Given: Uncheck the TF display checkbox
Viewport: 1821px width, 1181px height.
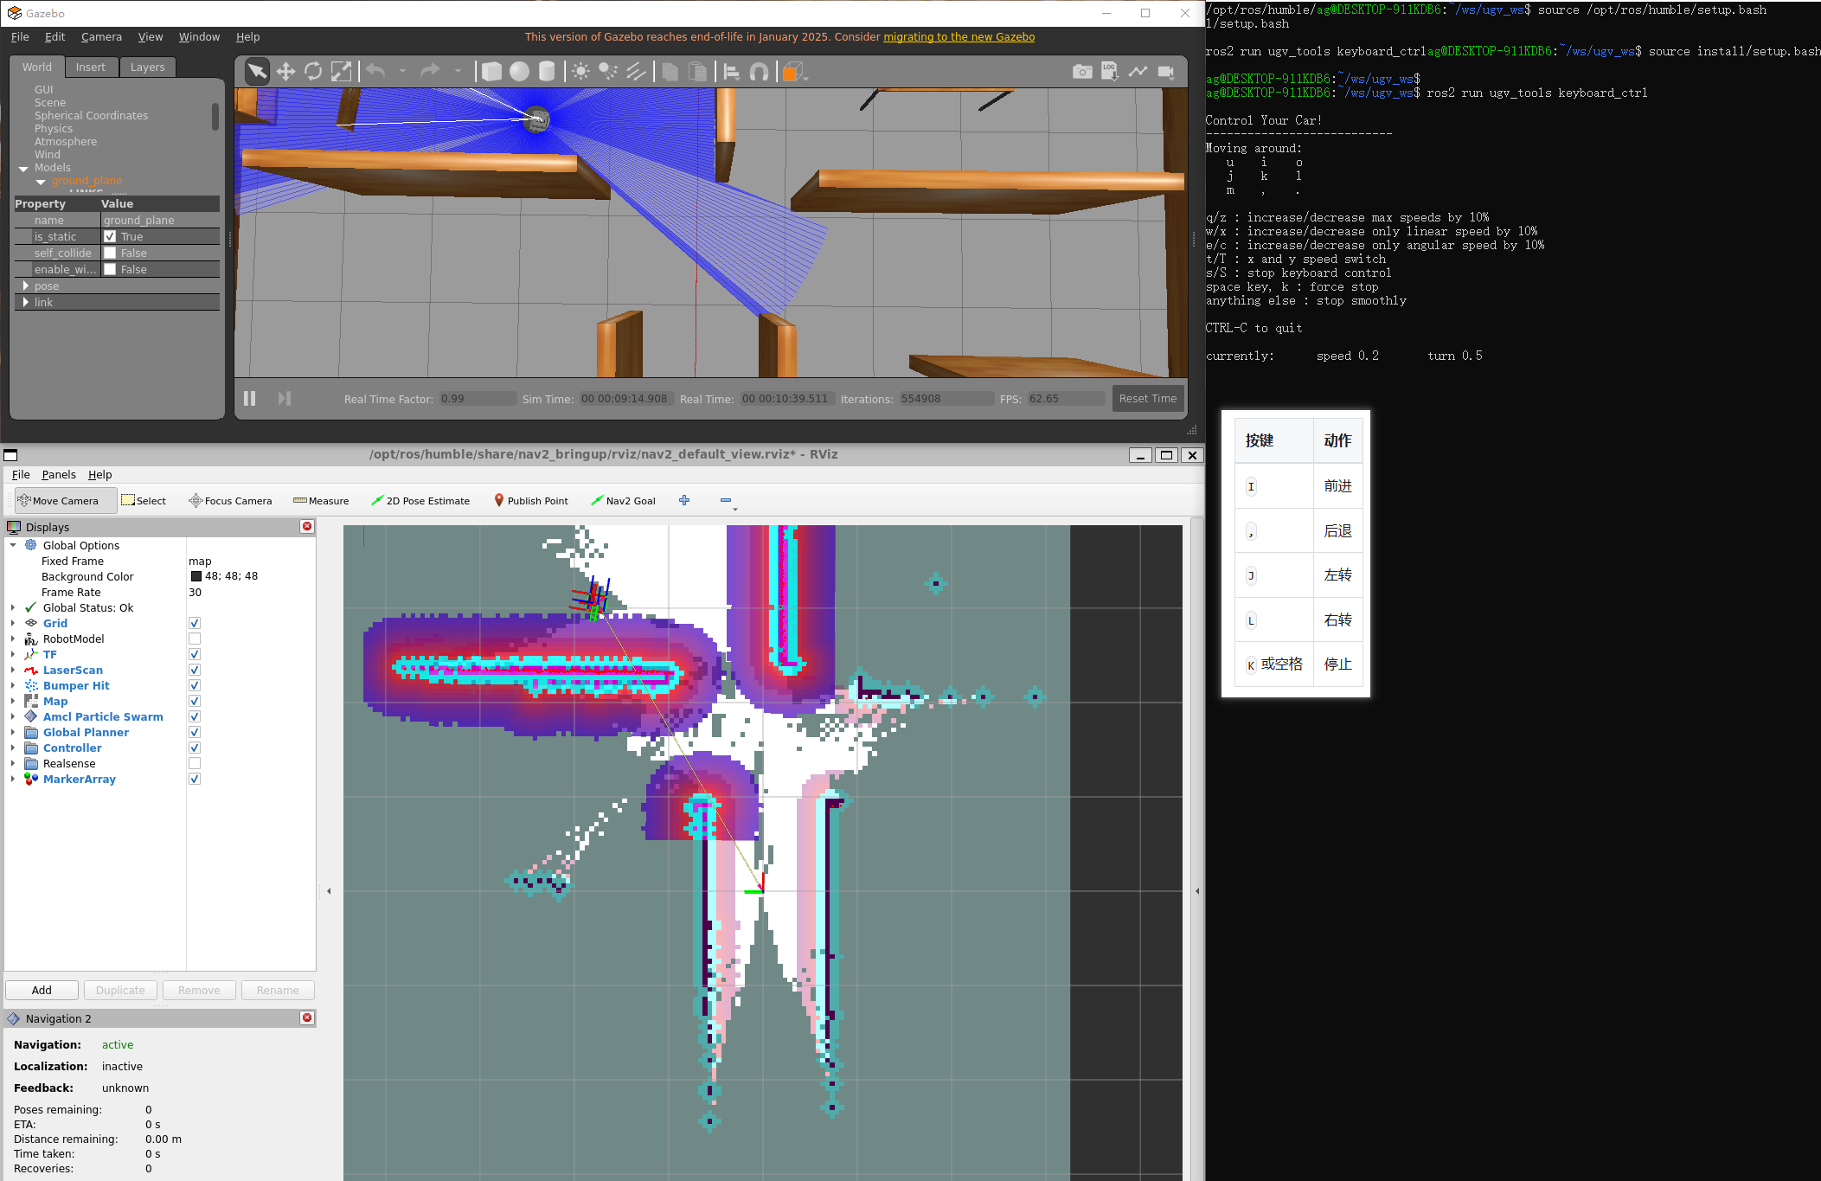Looking at the screenshot, I should click(x=195, y=654).
